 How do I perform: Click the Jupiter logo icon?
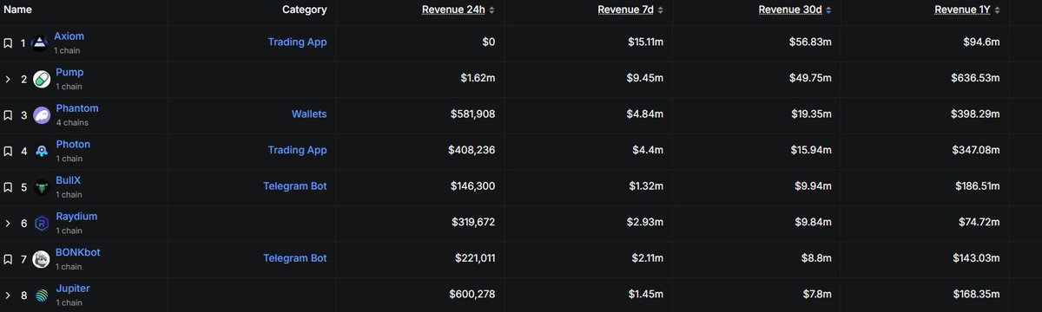(41, 296)
